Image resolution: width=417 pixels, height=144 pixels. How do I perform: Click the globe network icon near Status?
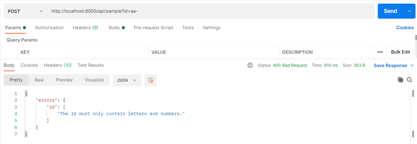[250, 65]
